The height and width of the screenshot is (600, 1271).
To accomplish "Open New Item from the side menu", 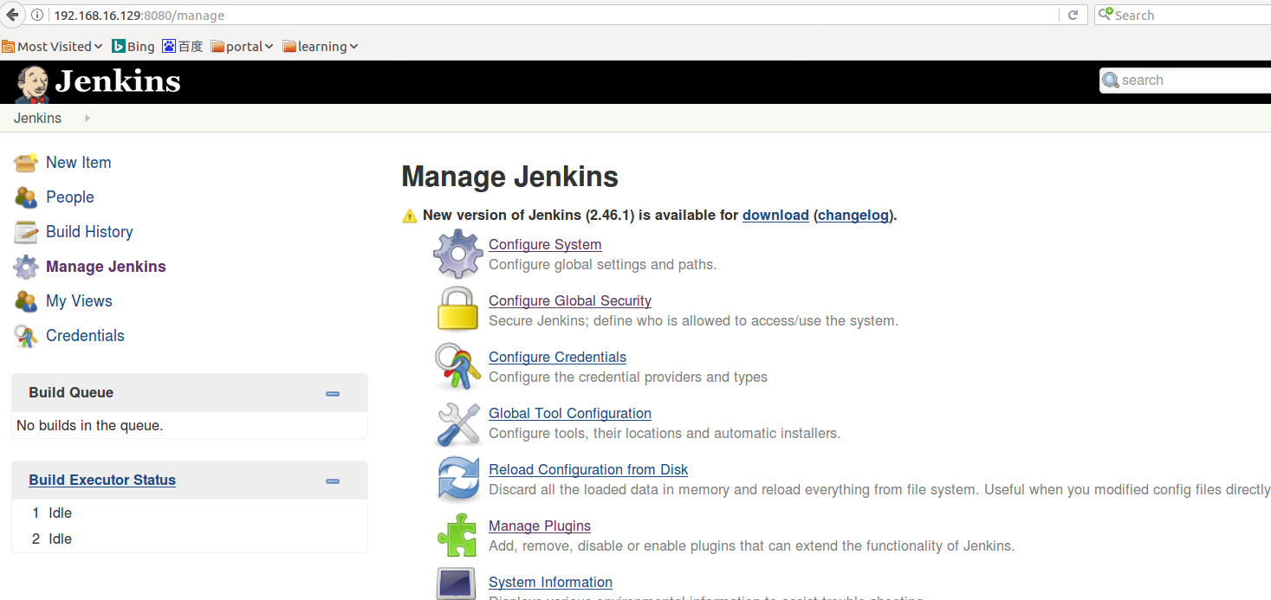I will click(x=78, y=163).
